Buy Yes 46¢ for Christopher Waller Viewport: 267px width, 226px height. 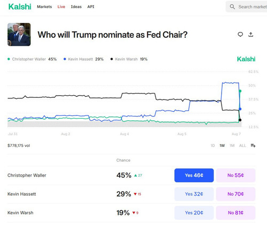point(194,175)
